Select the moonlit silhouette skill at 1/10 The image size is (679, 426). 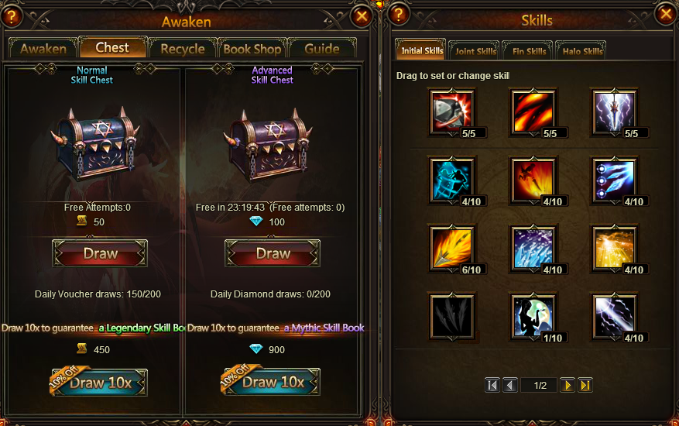tap(533, 316)
